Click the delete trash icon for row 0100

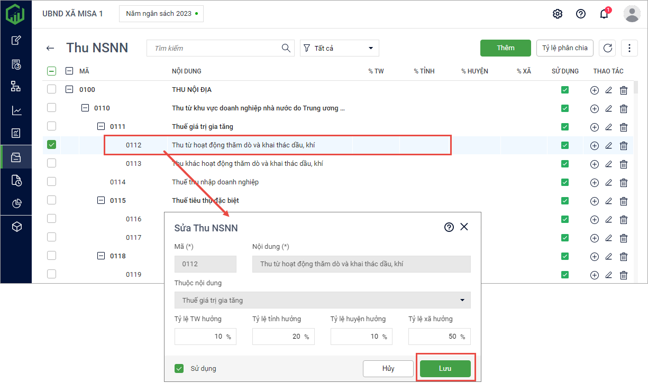(x=624, y=90)
